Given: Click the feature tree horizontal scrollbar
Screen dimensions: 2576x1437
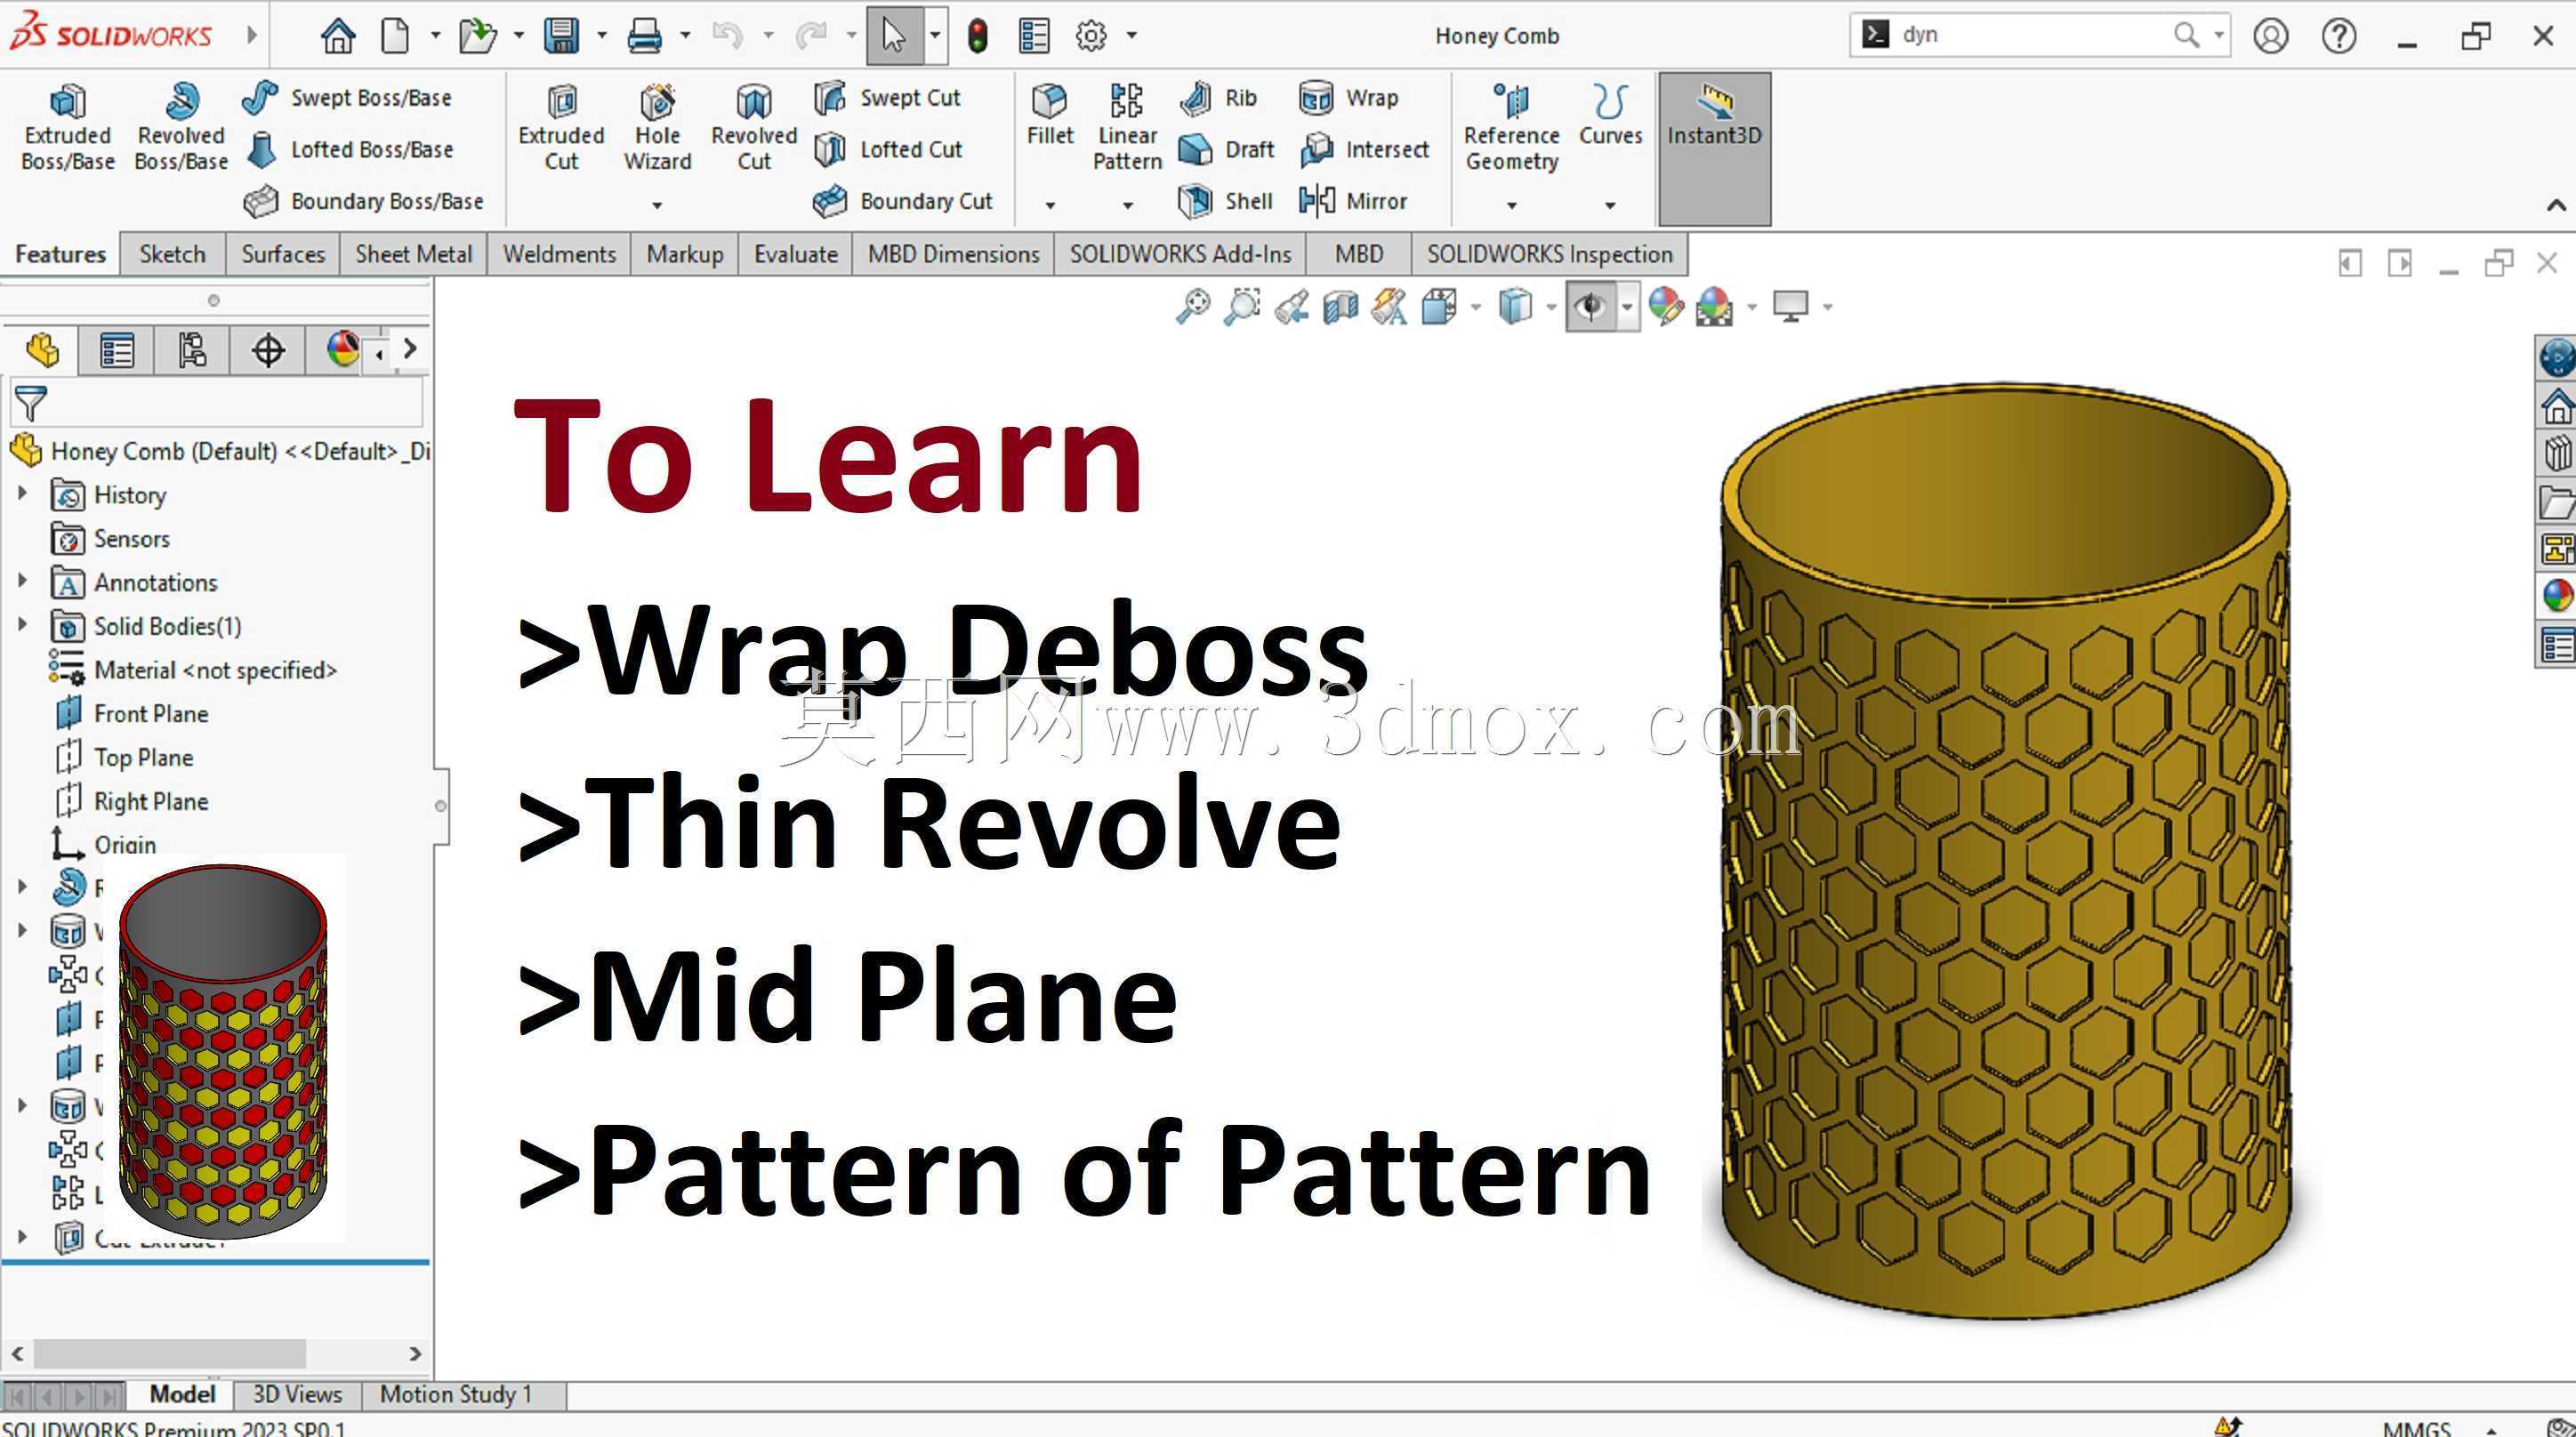Looking at the screenshot, I should pyautogui.click(x=170, y=1353).
